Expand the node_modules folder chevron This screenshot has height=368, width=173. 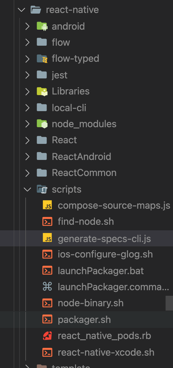[27, 124]
